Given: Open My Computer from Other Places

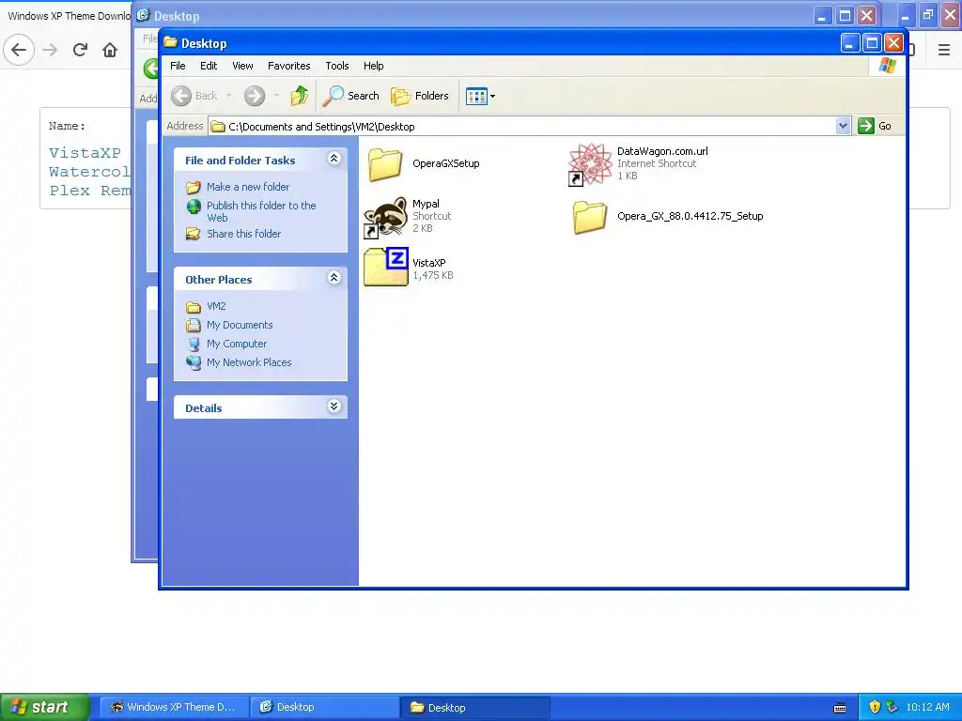Looking at the screenshot, I should pyautogui.click(x=236, y=344).
